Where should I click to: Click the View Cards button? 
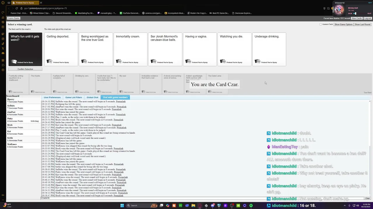coord(357,18)
